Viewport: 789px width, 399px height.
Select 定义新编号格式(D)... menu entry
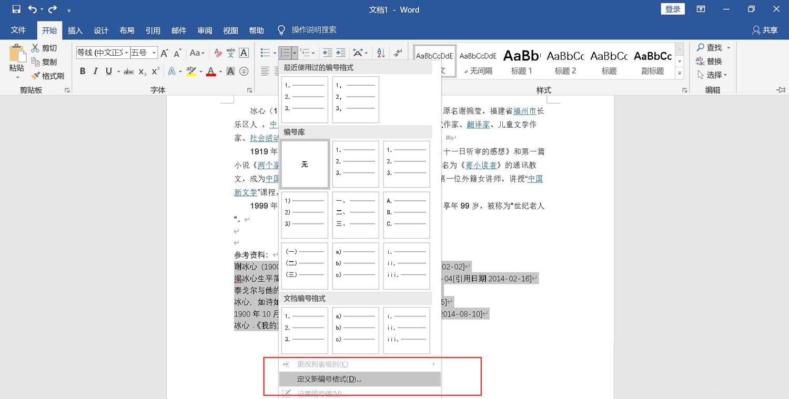point(329,379)
